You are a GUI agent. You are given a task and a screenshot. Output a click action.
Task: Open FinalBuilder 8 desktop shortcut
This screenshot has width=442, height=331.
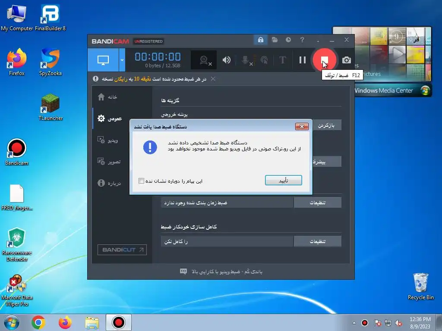coord(50,18)
